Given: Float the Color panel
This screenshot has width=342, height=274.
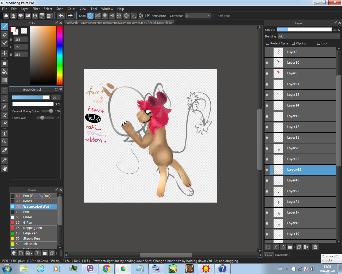Looking at the screenshot, I should click(56, 23).
